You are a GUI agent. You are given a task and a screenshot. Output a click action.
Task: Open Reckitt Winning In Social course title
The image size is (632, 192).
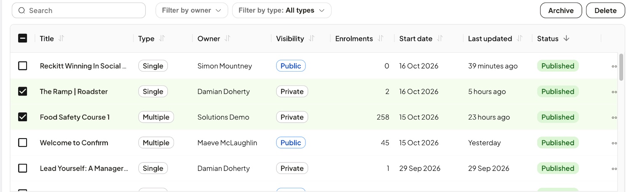(x=83, y=66)
